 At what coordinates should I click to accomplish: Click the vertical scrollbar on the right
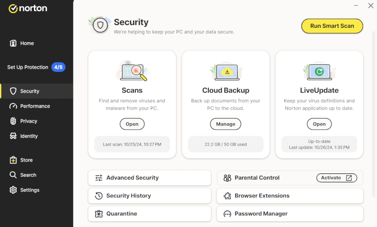click(374, 114)
